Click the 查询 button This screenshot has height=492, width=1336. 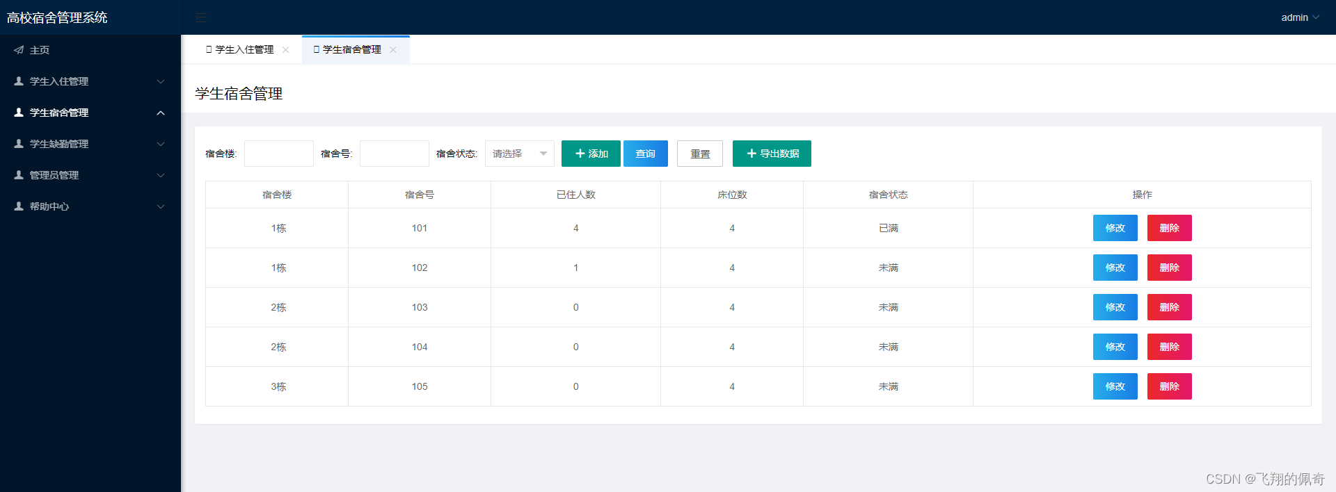coord(646,154)
